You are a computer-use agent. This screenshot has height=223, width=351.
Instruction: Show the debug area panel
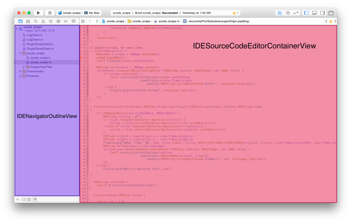(x=314, y=13)
